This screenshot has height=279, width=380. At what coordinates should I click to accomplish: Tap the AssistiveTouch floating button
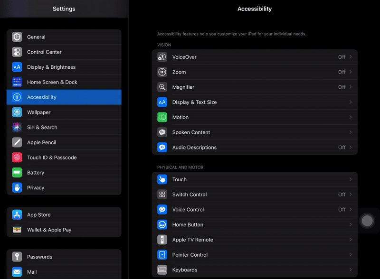367,221
